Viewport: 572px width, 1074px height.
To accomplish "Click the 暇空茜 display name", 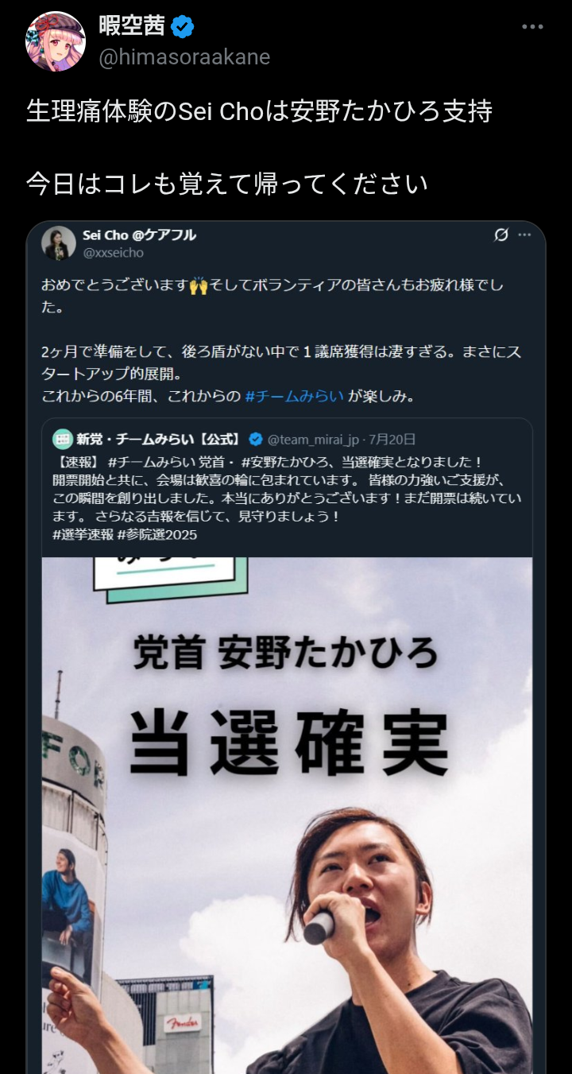I will tap(132, 27).
